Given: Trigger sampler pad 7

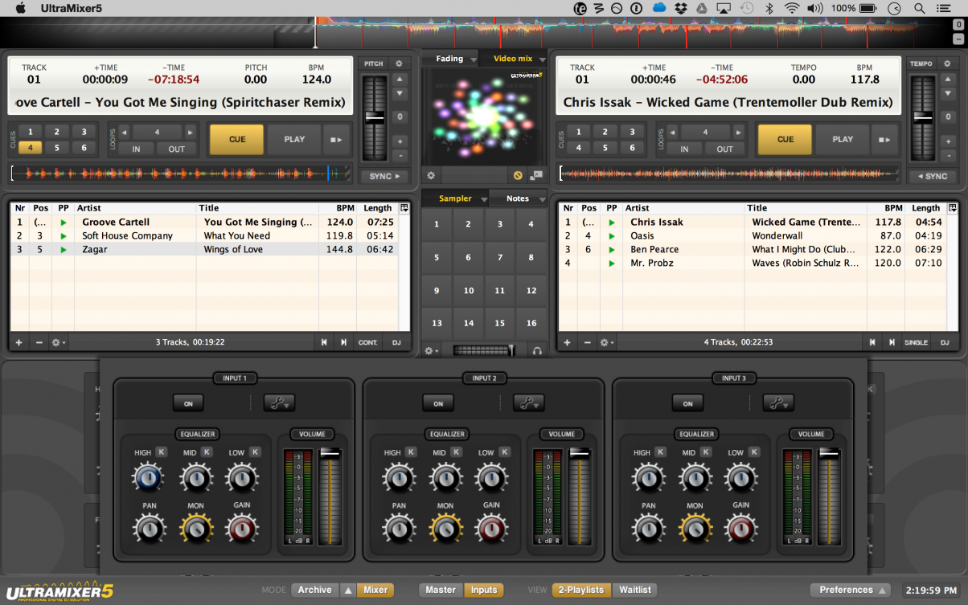Looking at the screenshot, I should pyautogui.click(x=499, y=258).
